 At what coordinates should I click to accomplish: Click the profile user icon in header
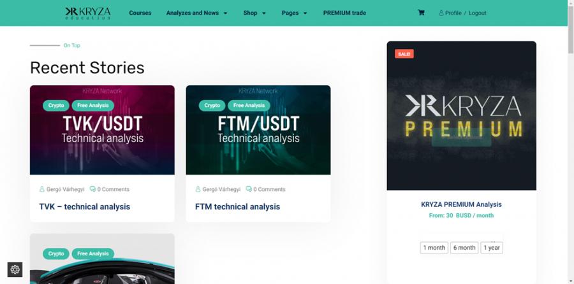pyautogui.click(x=441, y=13)
